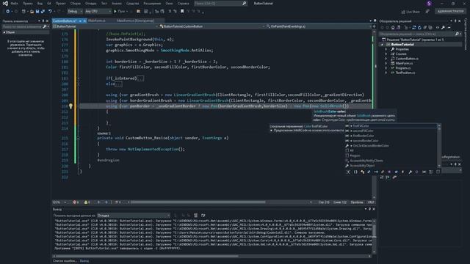This screenshot has height=264, width=470.
Task: Open the ButtonTutorial project scope dropdown
Action: point(105,26)
